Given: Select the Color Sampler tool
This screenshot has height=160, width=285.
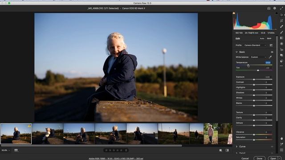Looking at the screenshot, I should (x=281, y=144).
